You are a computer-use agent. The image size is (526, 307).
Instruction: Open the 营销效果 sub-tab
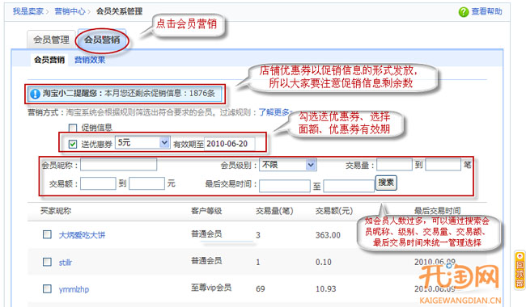(90, 60)
